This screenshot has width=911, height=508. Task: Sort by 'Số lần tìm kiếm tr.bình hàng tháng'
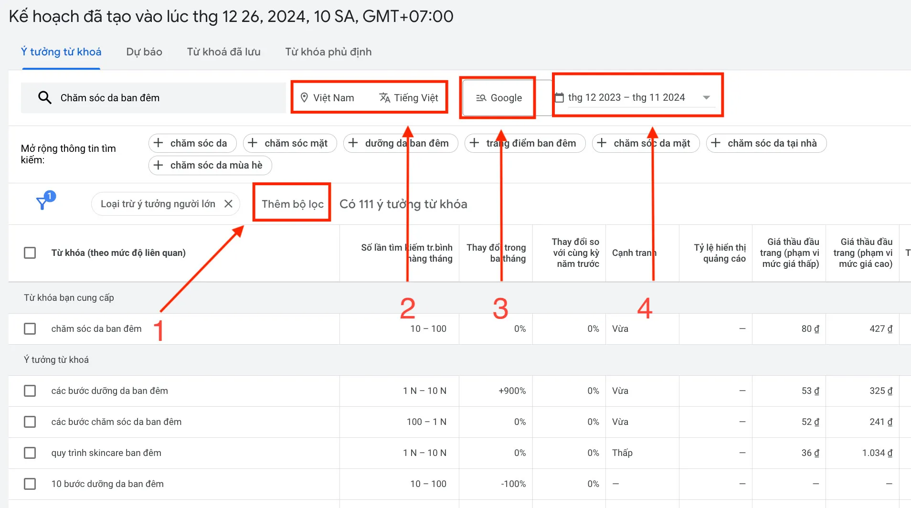click(406, 253)
